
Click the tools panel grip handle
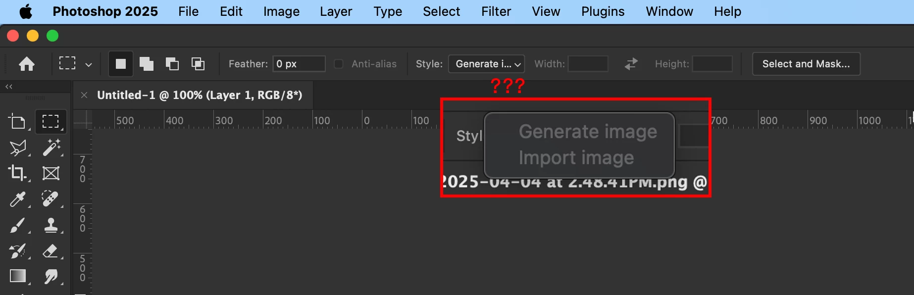[35, 98]
